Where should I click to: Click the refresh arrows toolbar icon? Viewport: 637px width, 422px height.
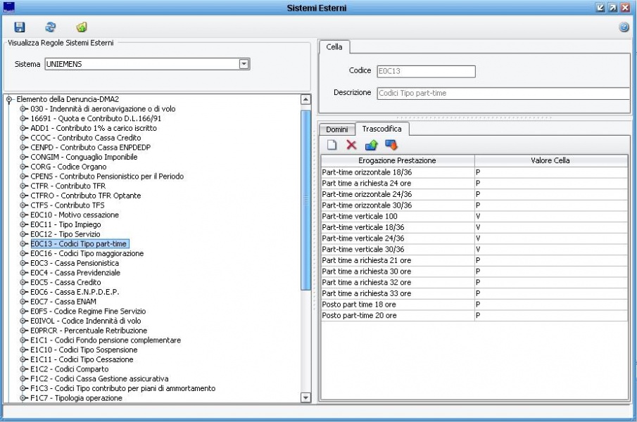point(51,27)
